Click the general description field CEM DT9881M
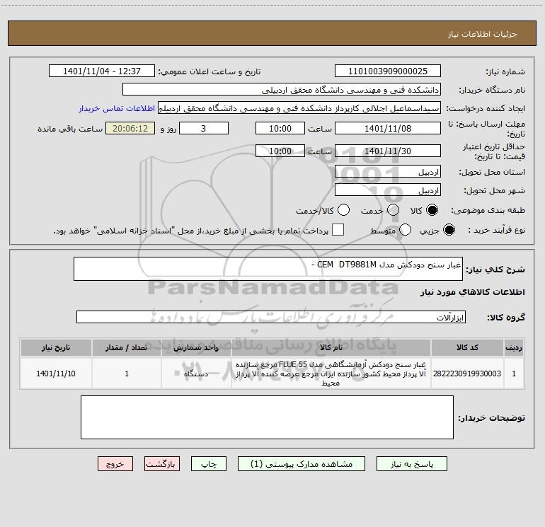The width and height of the screenshot is (545, 527). pos(268,269)
